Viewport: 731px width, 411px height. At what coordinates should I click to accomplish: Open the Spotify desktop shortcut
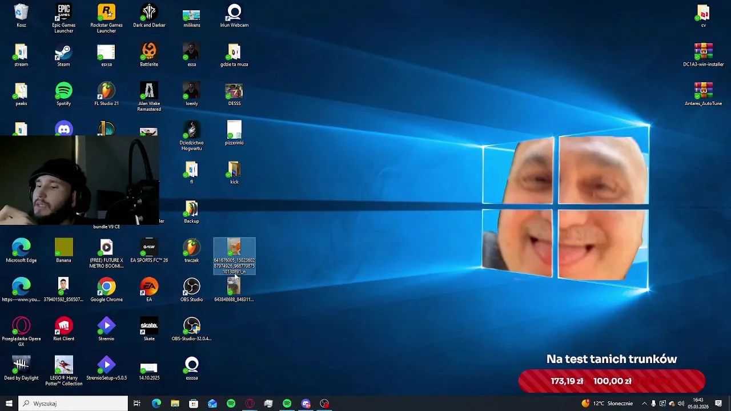coord(63,94)
